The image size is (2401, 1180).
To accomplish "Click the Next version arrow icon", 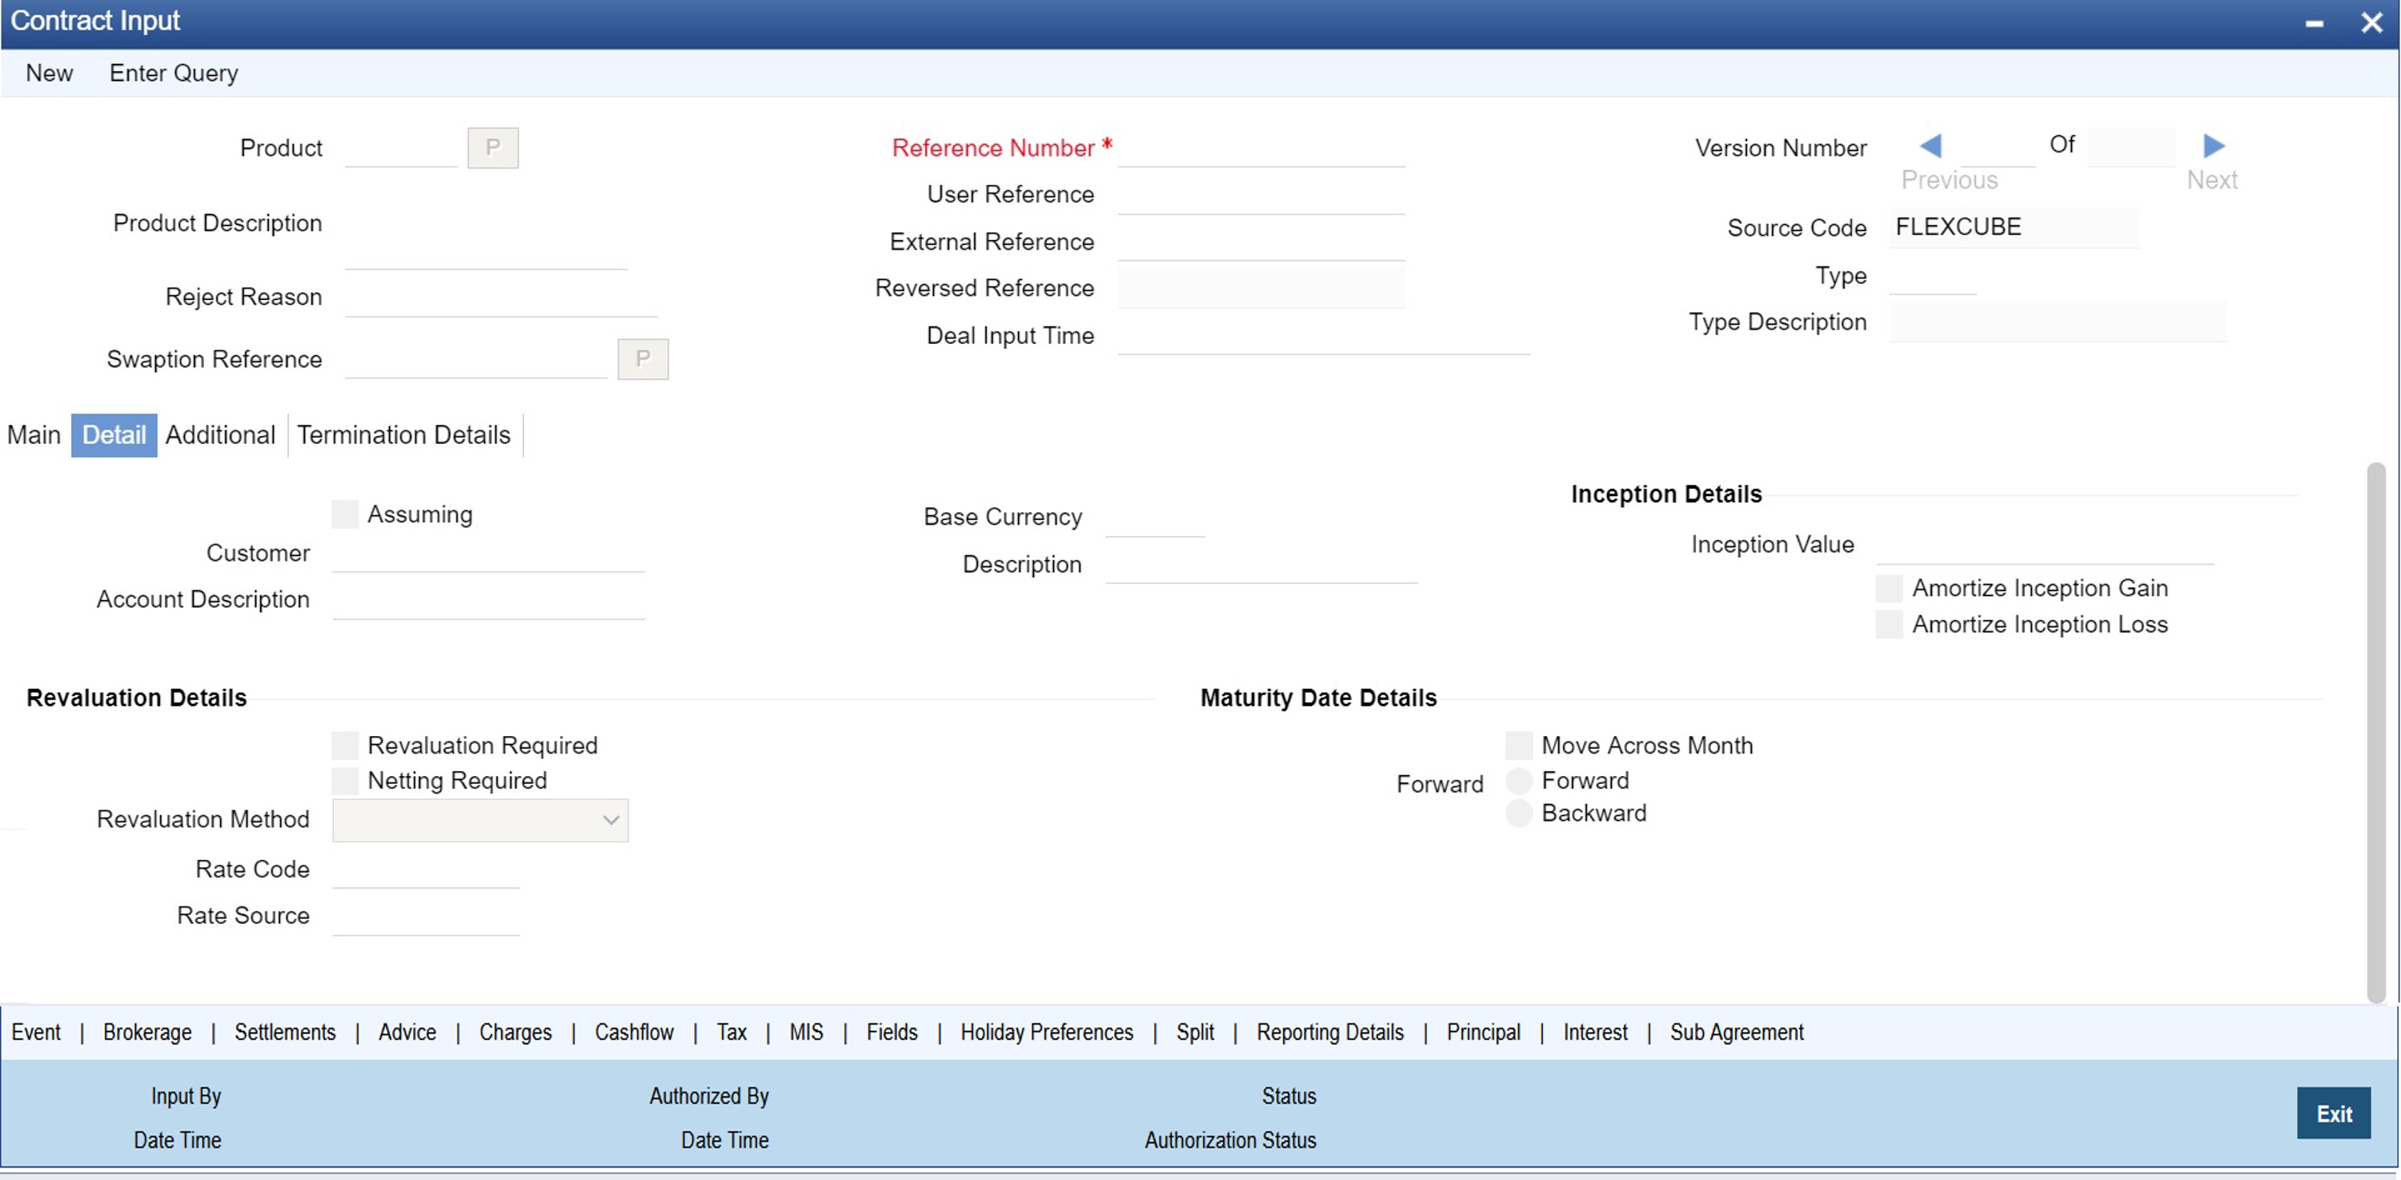I will pyautogui.click(x=2214, y=146).
